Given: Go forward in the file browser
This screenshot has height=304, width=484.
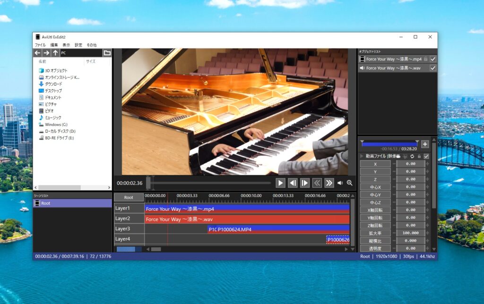Looking at the screenshot, I should (x=46, y=53).
